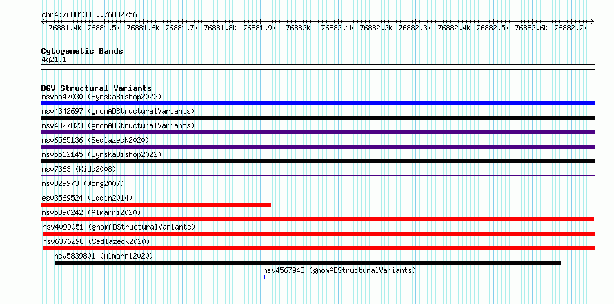
Task: Click the 76882.6k ruler tick label
Action: pos(532,28)
